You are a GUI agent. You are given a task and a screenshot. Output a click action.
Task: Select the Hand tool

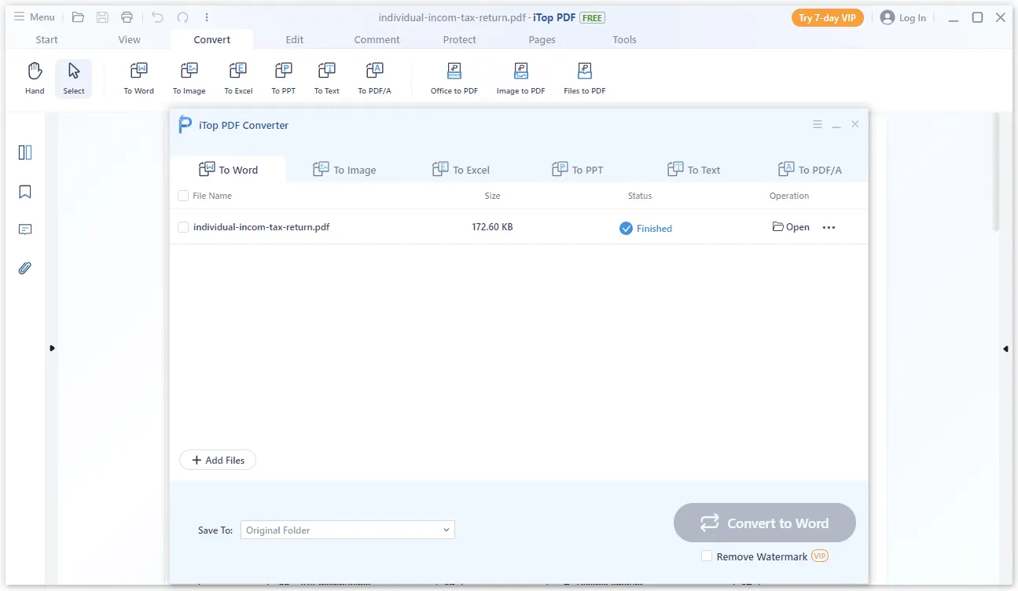[x=35, y=79]
